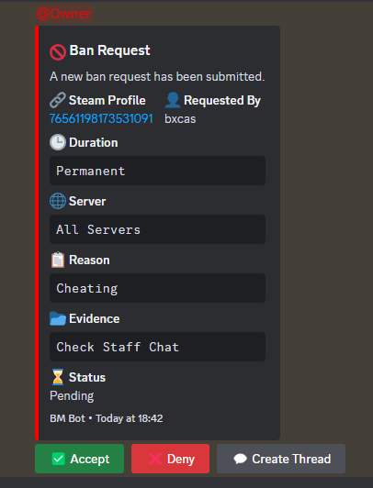Click the red X on Deny
373x488 pixels.
click(x=155, y=459)
